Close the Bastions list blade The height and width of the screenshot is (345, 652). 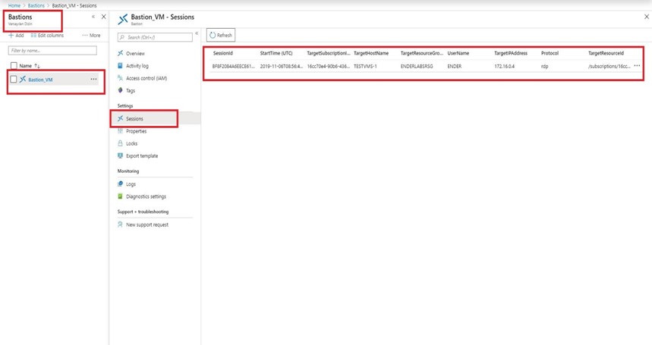coord(103,17)
